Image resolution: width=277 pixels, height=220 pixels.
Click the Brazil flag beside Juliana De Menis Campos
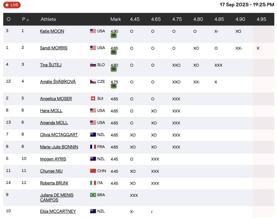93,195
